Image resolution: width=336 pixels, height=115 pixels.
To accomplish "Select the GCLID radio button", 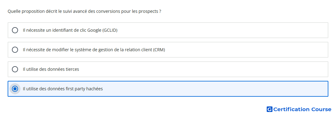I will point(15,30).
